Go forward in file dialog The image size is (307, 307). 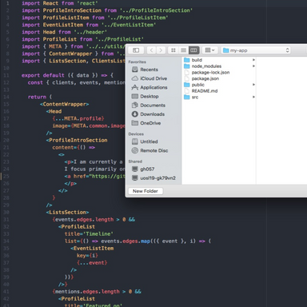pyautogui.click(x=161, y=50)
